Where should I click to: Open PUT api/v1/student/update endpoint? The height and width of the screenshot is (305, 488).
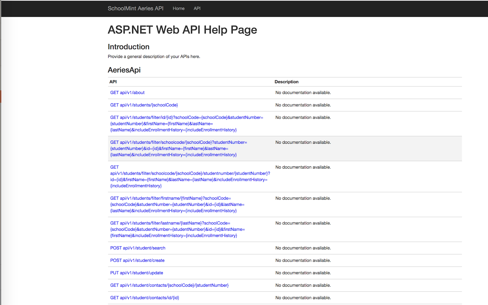[x=137, y=273]
